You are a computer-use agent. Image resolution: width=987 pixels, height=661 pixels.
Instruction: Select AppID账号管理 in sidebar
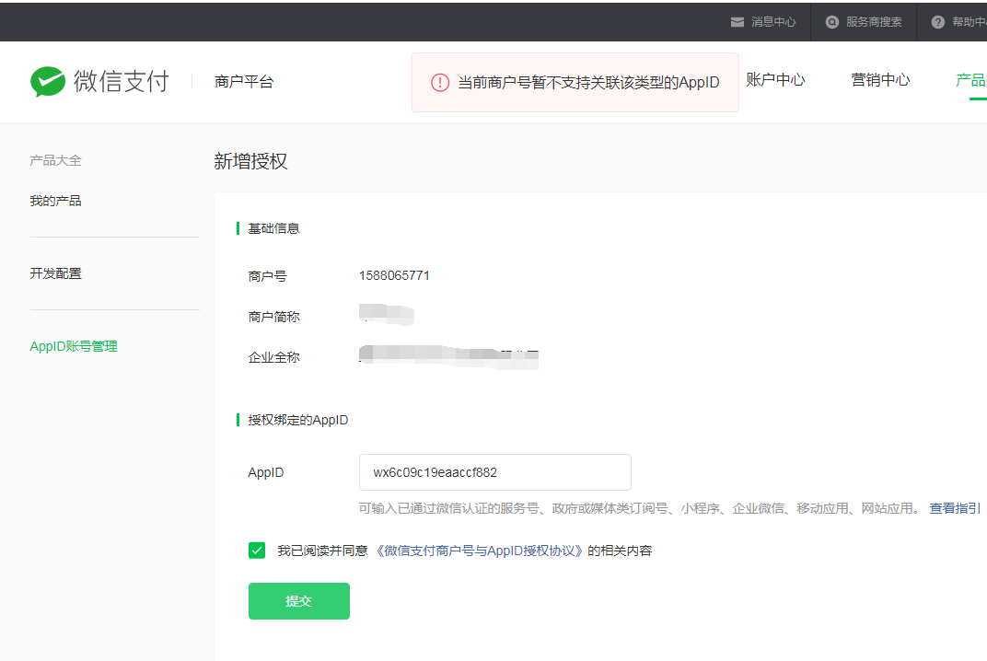[74, 346]
